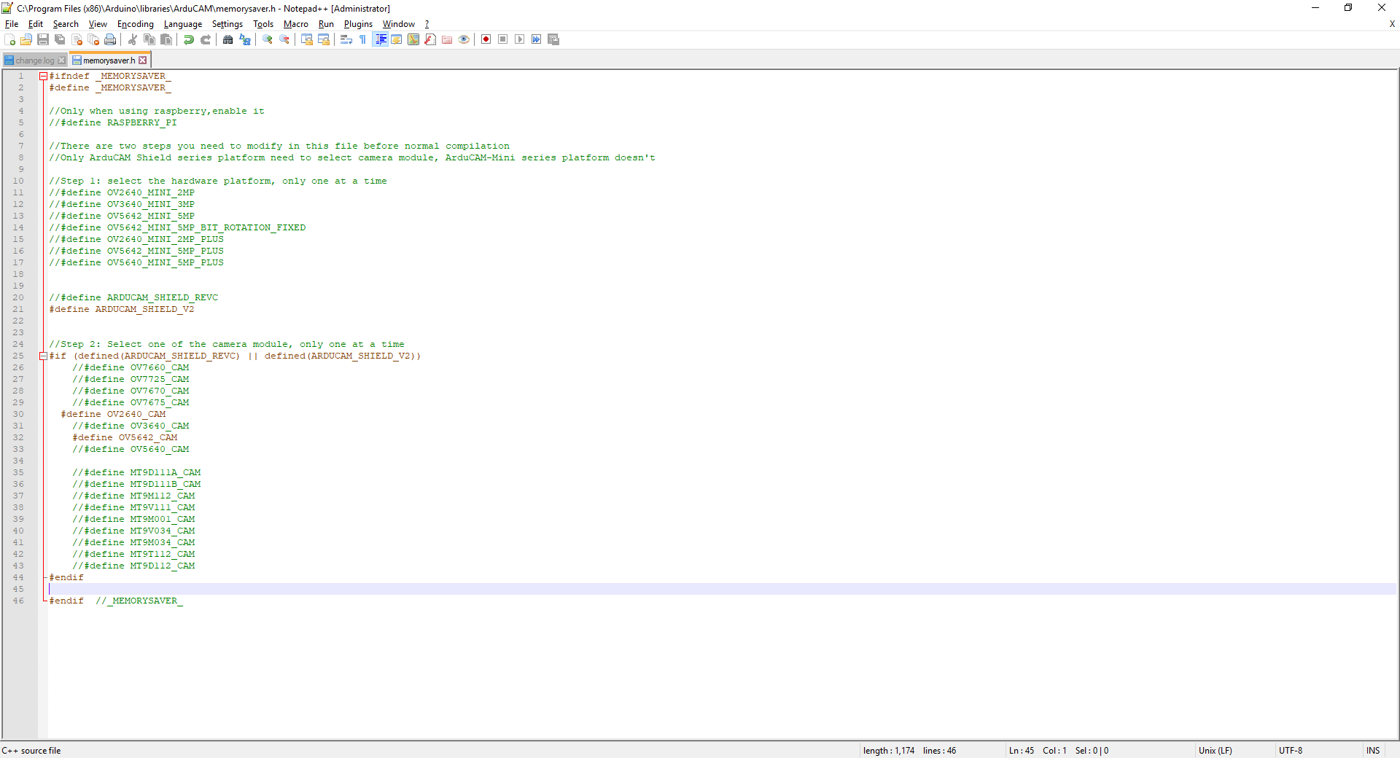Viewport: 1400px width, 758px height.
Task: Toggle Show All Characters
Action: click(x=362, y=40)
